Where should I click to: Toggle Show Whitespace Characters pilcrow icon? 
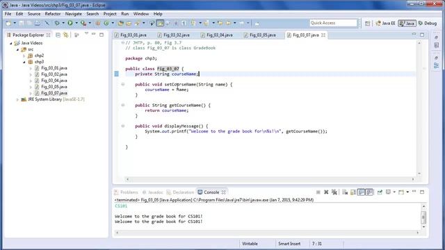184,23
